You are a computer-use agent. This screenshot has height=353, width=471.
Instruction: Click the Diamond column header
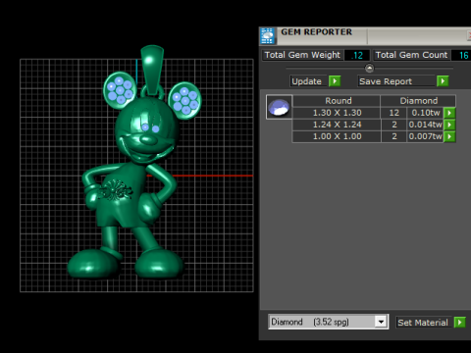[x=418, y=101]
